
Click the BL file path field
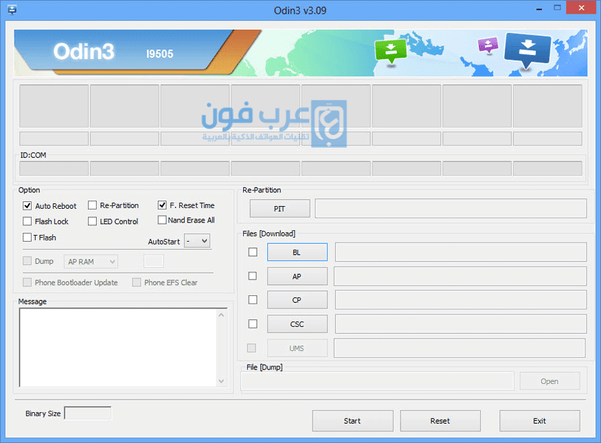(461, 252)
